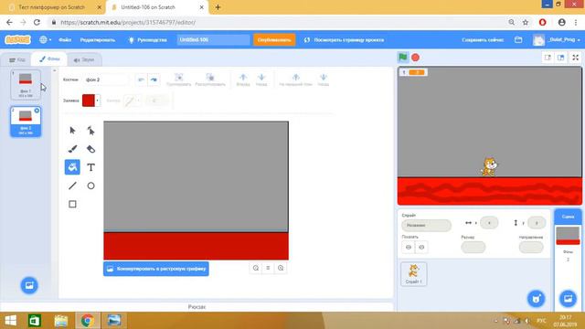
Task: Select backdrop thumbnail фон 1
Action: click(26, 85)
